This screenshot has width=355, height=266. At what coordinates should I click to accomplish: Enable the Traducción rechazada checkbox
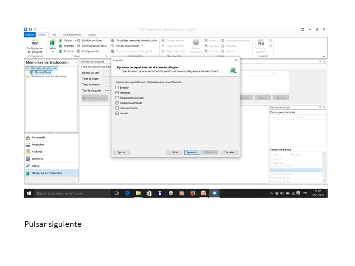(117, 98)
